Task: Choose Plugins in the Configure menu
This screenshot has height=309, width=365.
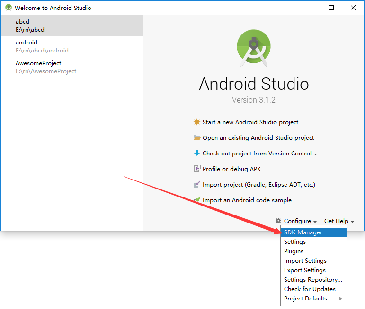Action: 294,251
